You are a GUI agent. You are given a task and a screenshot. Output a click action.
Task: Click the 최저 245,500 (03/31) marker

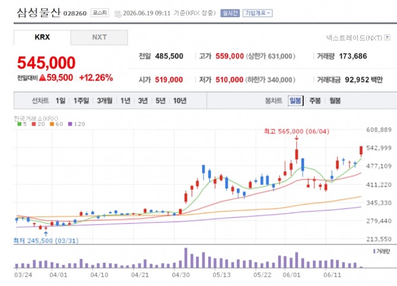click(46, 240)
